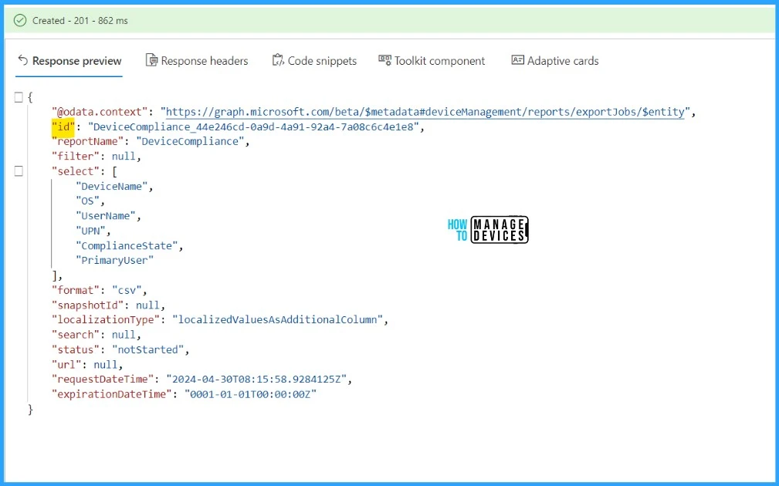Screen dimensions: 779x486
Task: Collapse the root JSON object fold box
Action: click(19, 97)
